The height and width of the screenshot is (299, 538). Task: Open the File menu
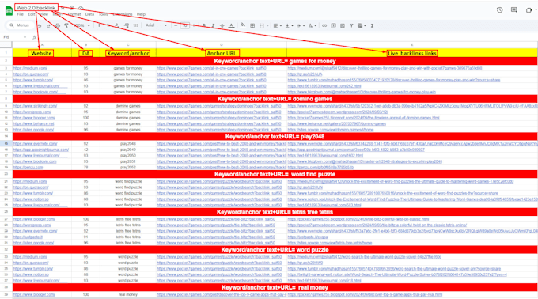[21, 14]
